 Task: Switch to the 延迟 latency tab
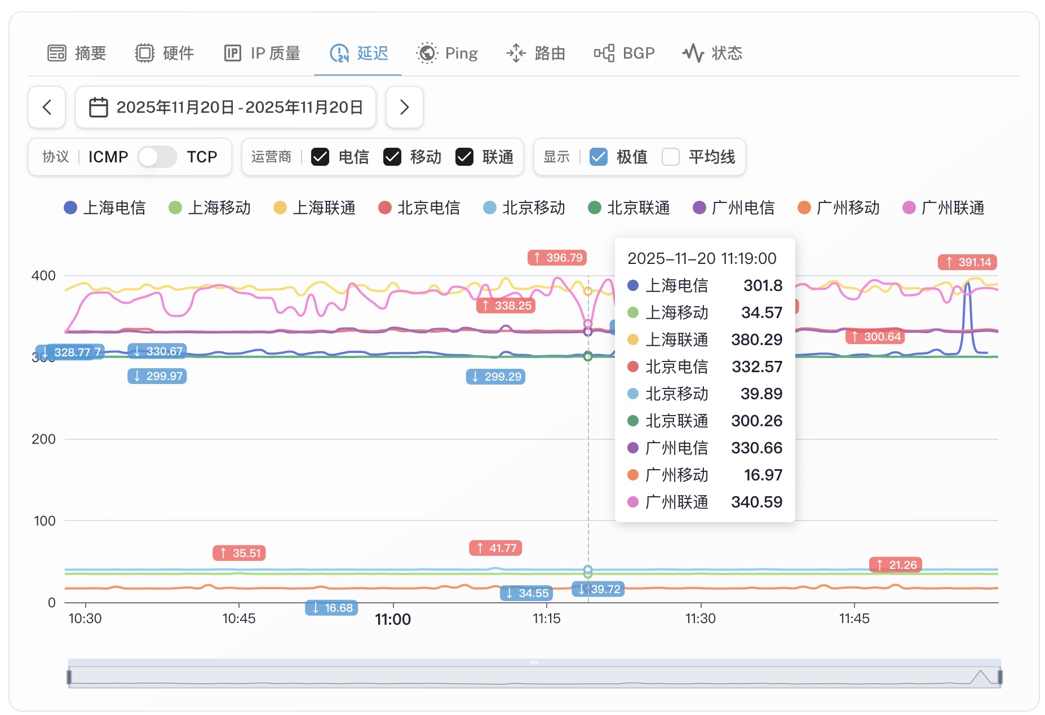click(358, 53)
